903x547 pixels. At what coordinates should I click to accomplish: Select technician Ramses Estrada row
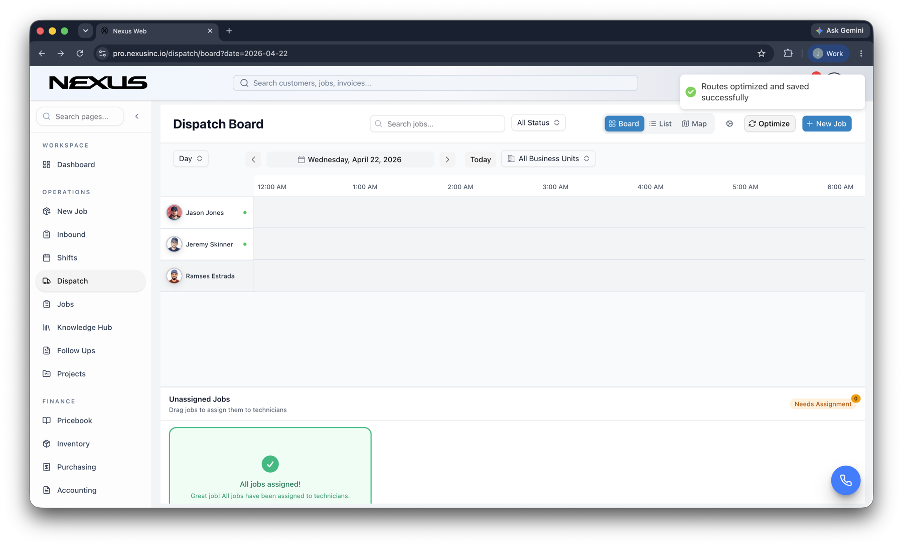[x=207, y=276]
